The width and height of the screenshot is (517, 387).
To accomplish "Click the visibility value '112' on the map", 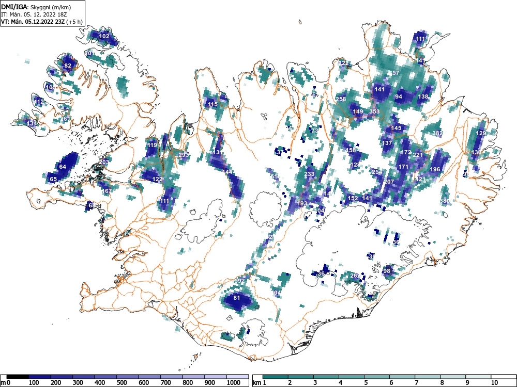I will (x=39, y=102).
